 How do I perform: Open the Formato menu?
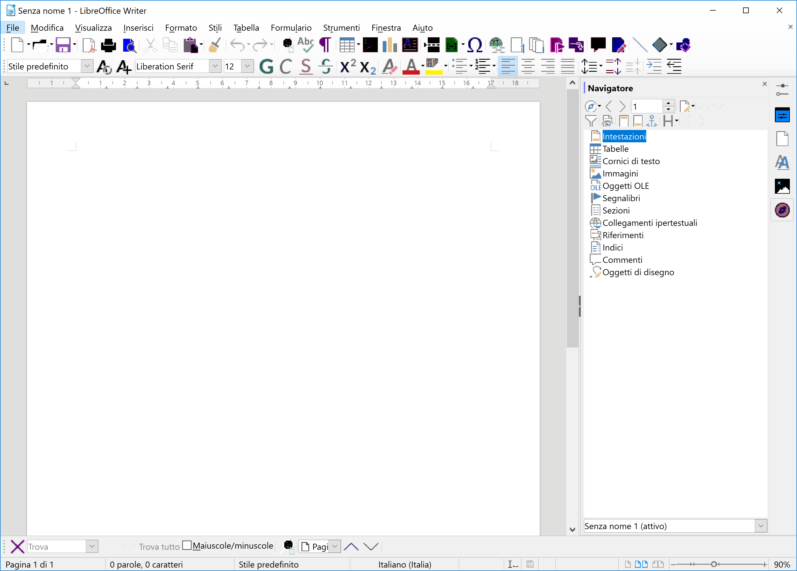[x=181, y=28]
